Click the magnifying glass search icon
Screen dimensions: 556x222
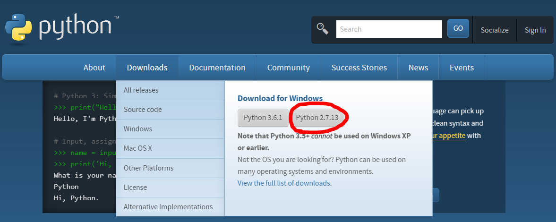tap(322, 29)
